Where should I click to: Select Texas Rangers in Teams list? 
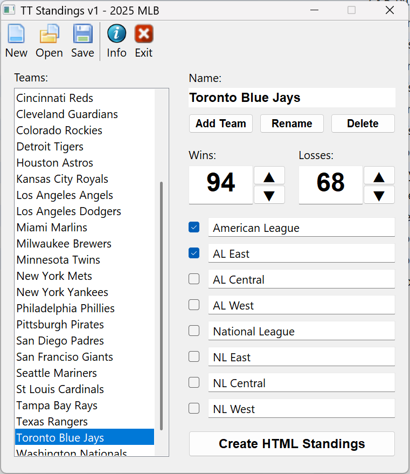(85, 421)
